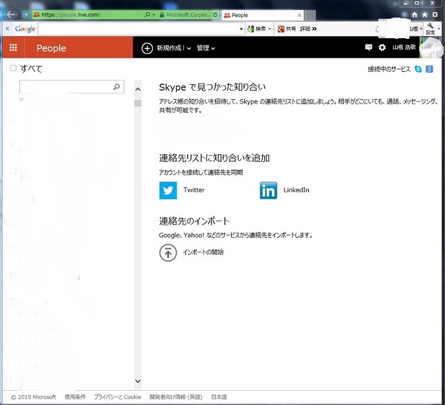Screen dimensions: 445x405
Task: Expand the Google 検索 button dropdown arrow
Action: coord(269,29)
